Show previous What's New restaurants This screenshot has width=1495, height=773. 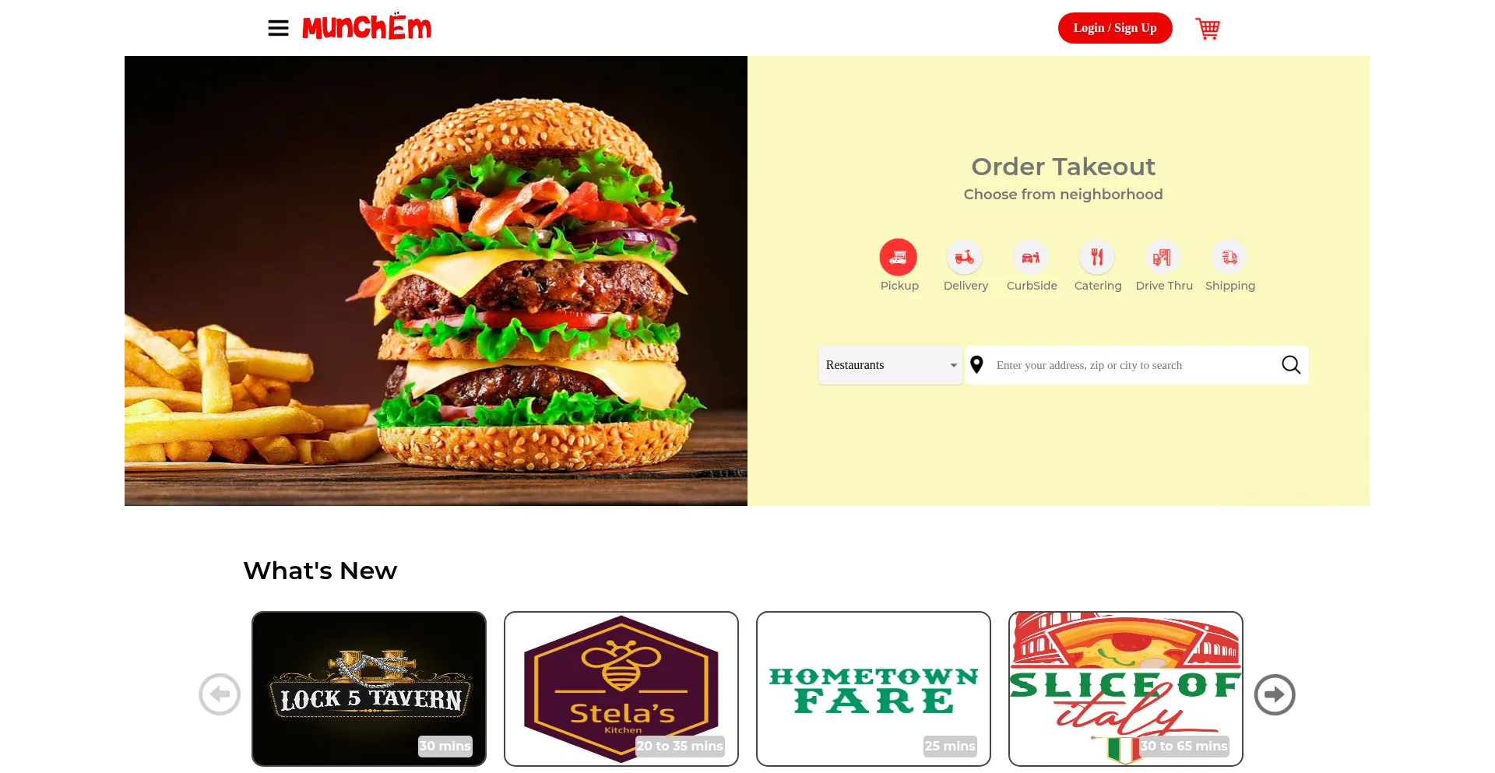pyautogui.click(x=220, y=694)
